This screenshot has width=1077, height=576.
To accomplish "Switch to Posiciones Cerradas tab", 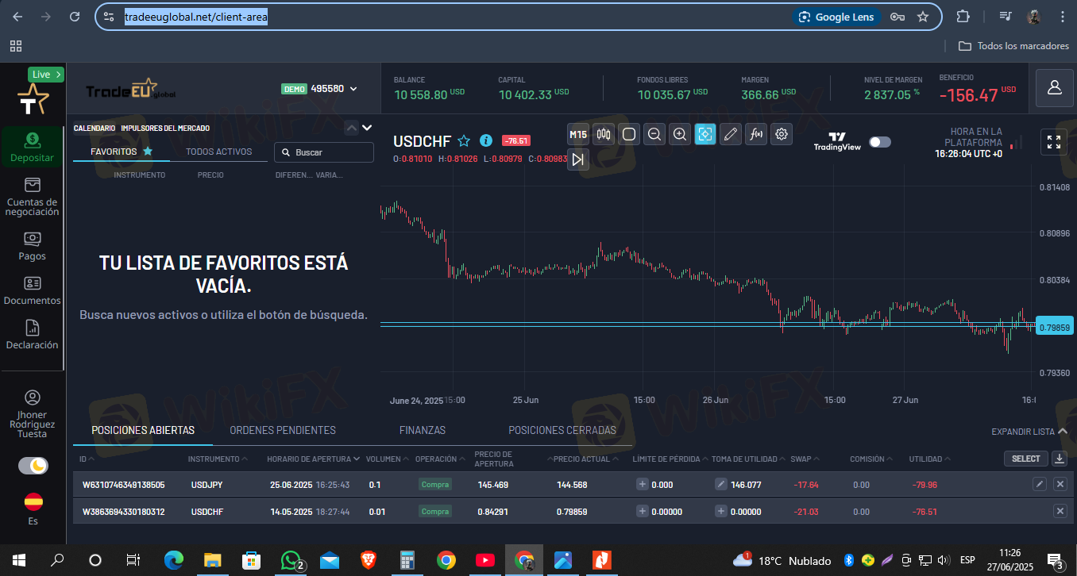I will [562, 430].
